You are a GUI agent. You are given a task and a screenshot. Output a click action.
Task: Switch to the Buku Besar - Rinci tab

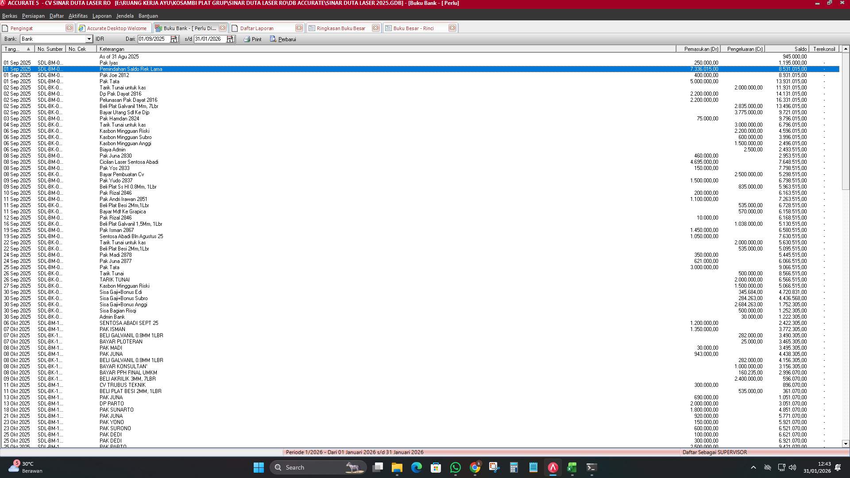click(x=414, y=28)
